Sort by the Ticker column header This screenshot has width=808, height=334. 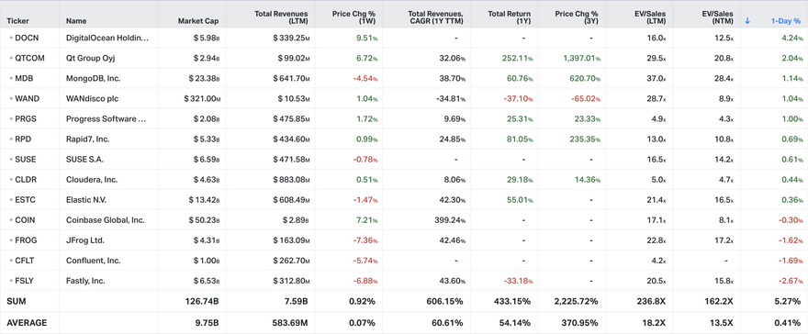(17, 21)
